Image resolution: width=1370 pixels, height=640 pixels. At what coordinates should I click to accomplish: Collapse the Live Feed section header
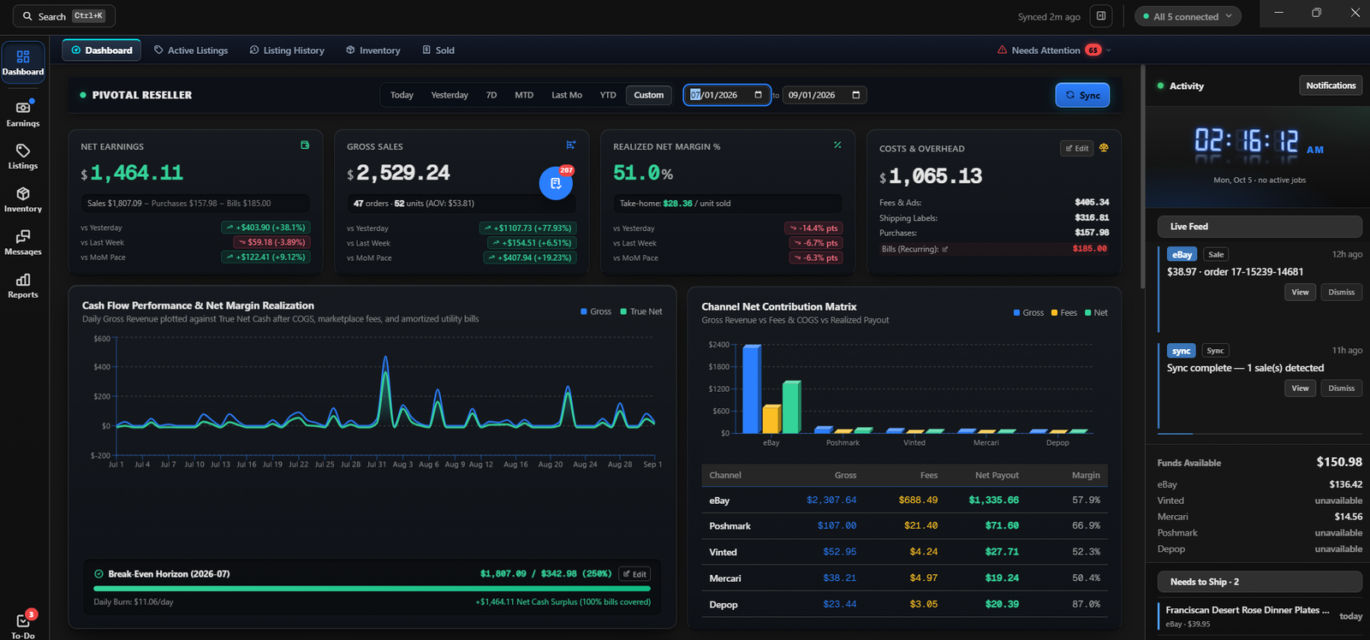1260,227
